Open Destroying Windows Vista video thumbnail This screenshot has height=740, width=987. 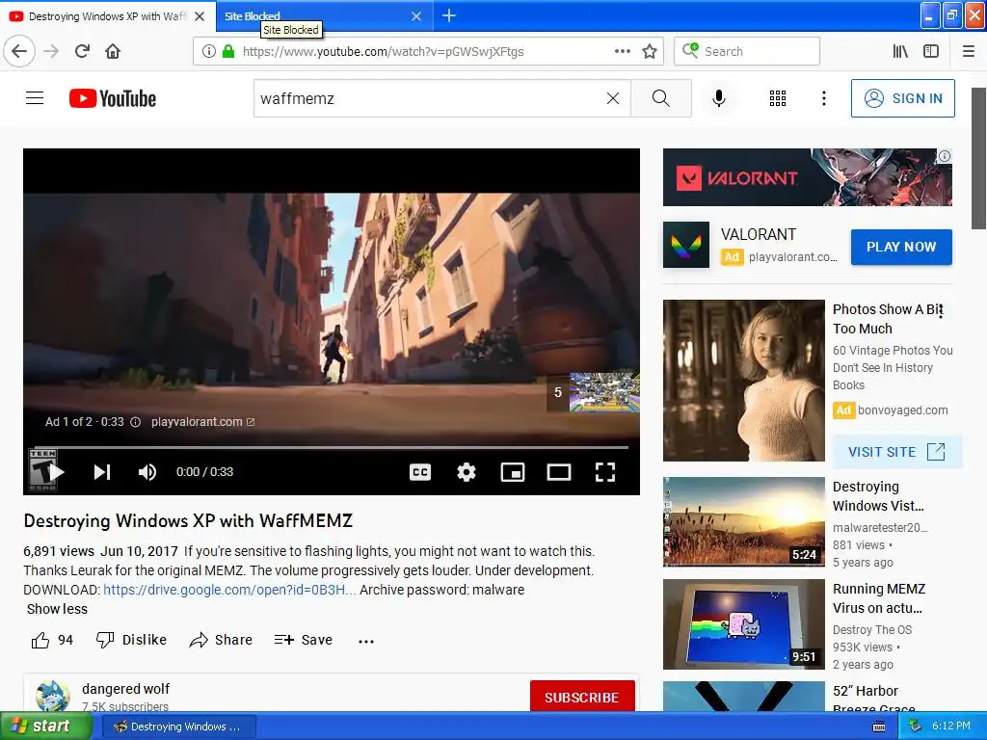743,521
